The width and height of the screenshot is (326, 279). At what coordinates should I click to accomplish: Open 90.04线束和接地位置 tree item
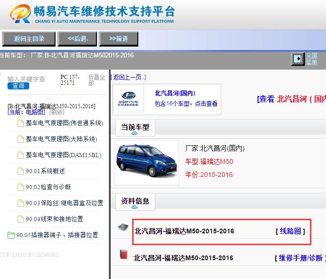55,219
